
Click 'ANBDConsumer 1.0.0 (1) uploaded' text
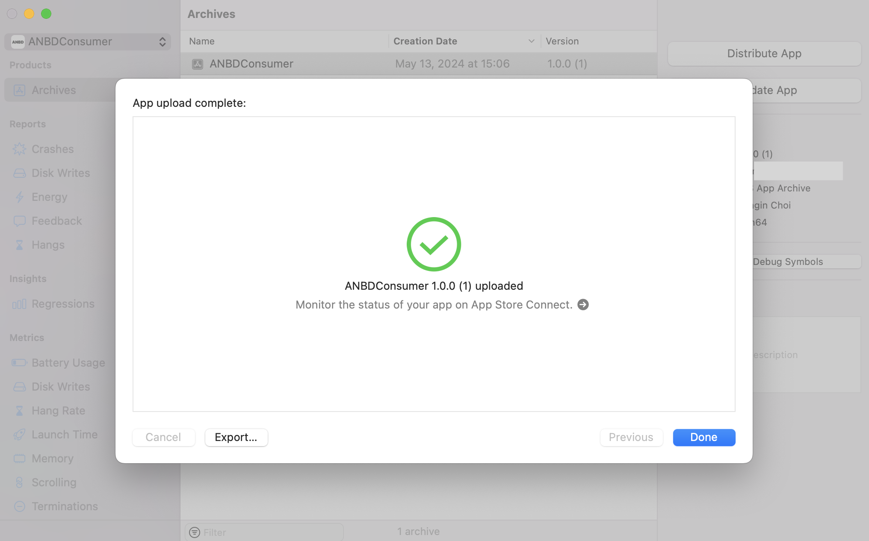coord(434,286)
